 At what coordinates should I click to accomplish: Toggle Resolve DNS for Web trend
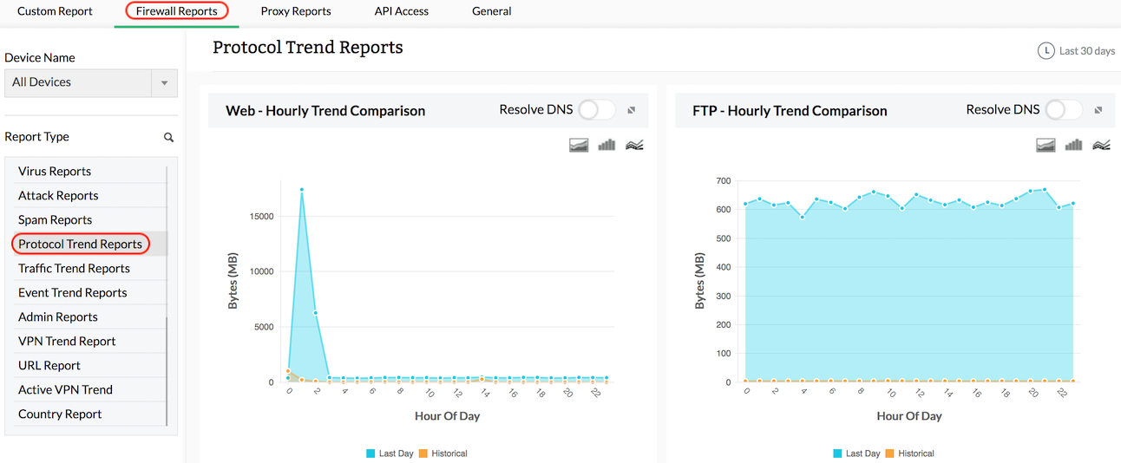coord(597,109)
